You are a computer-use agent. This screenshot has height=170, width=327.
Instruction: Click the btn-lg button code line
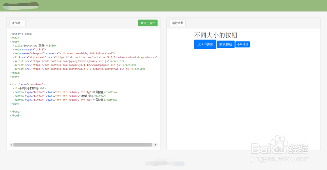(x=65, y=92)
